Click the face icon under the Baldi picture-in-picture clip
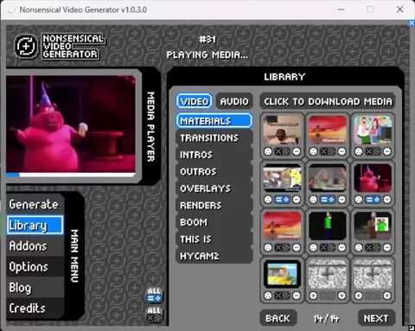This screenshot has height=331, width=415. coord(359,247)
